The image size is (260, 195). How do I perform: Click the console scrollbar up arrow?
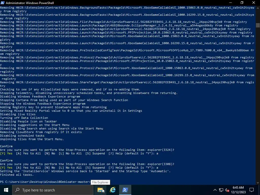click(x=258, y=7)
